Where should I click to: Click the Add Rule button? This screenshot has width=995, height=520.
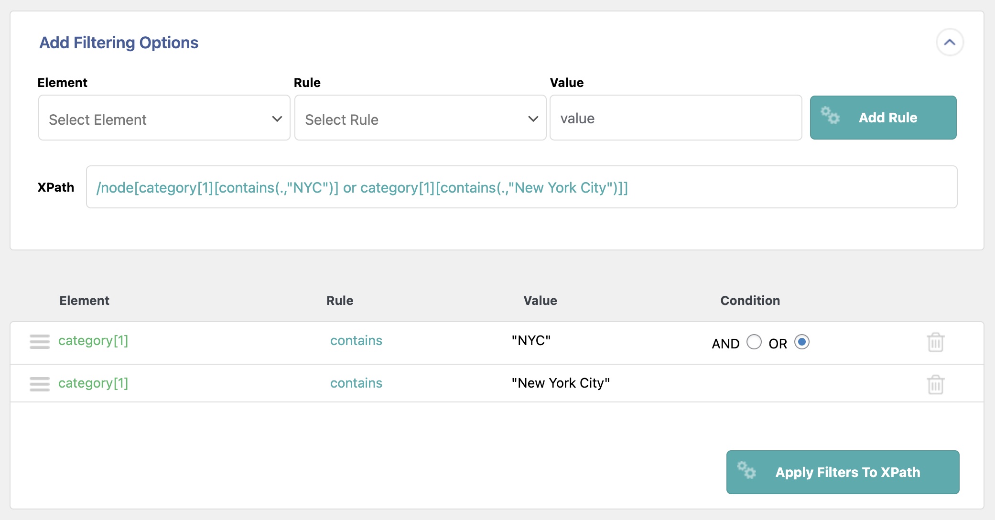tap(883, 118)
